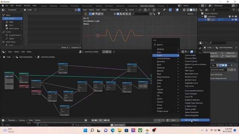Jump to the next keyframe
239x134 pixels.
tap(105, 120)
